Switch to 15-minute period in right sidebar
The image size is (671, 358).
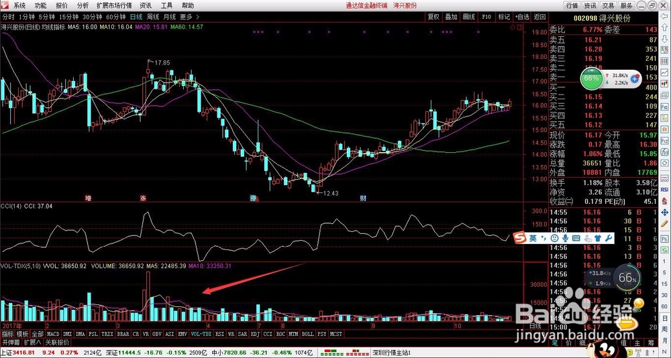pos(664,284)
